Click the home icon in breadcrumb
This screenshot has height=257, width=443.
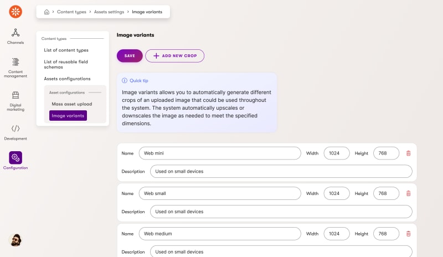(47, 12)
